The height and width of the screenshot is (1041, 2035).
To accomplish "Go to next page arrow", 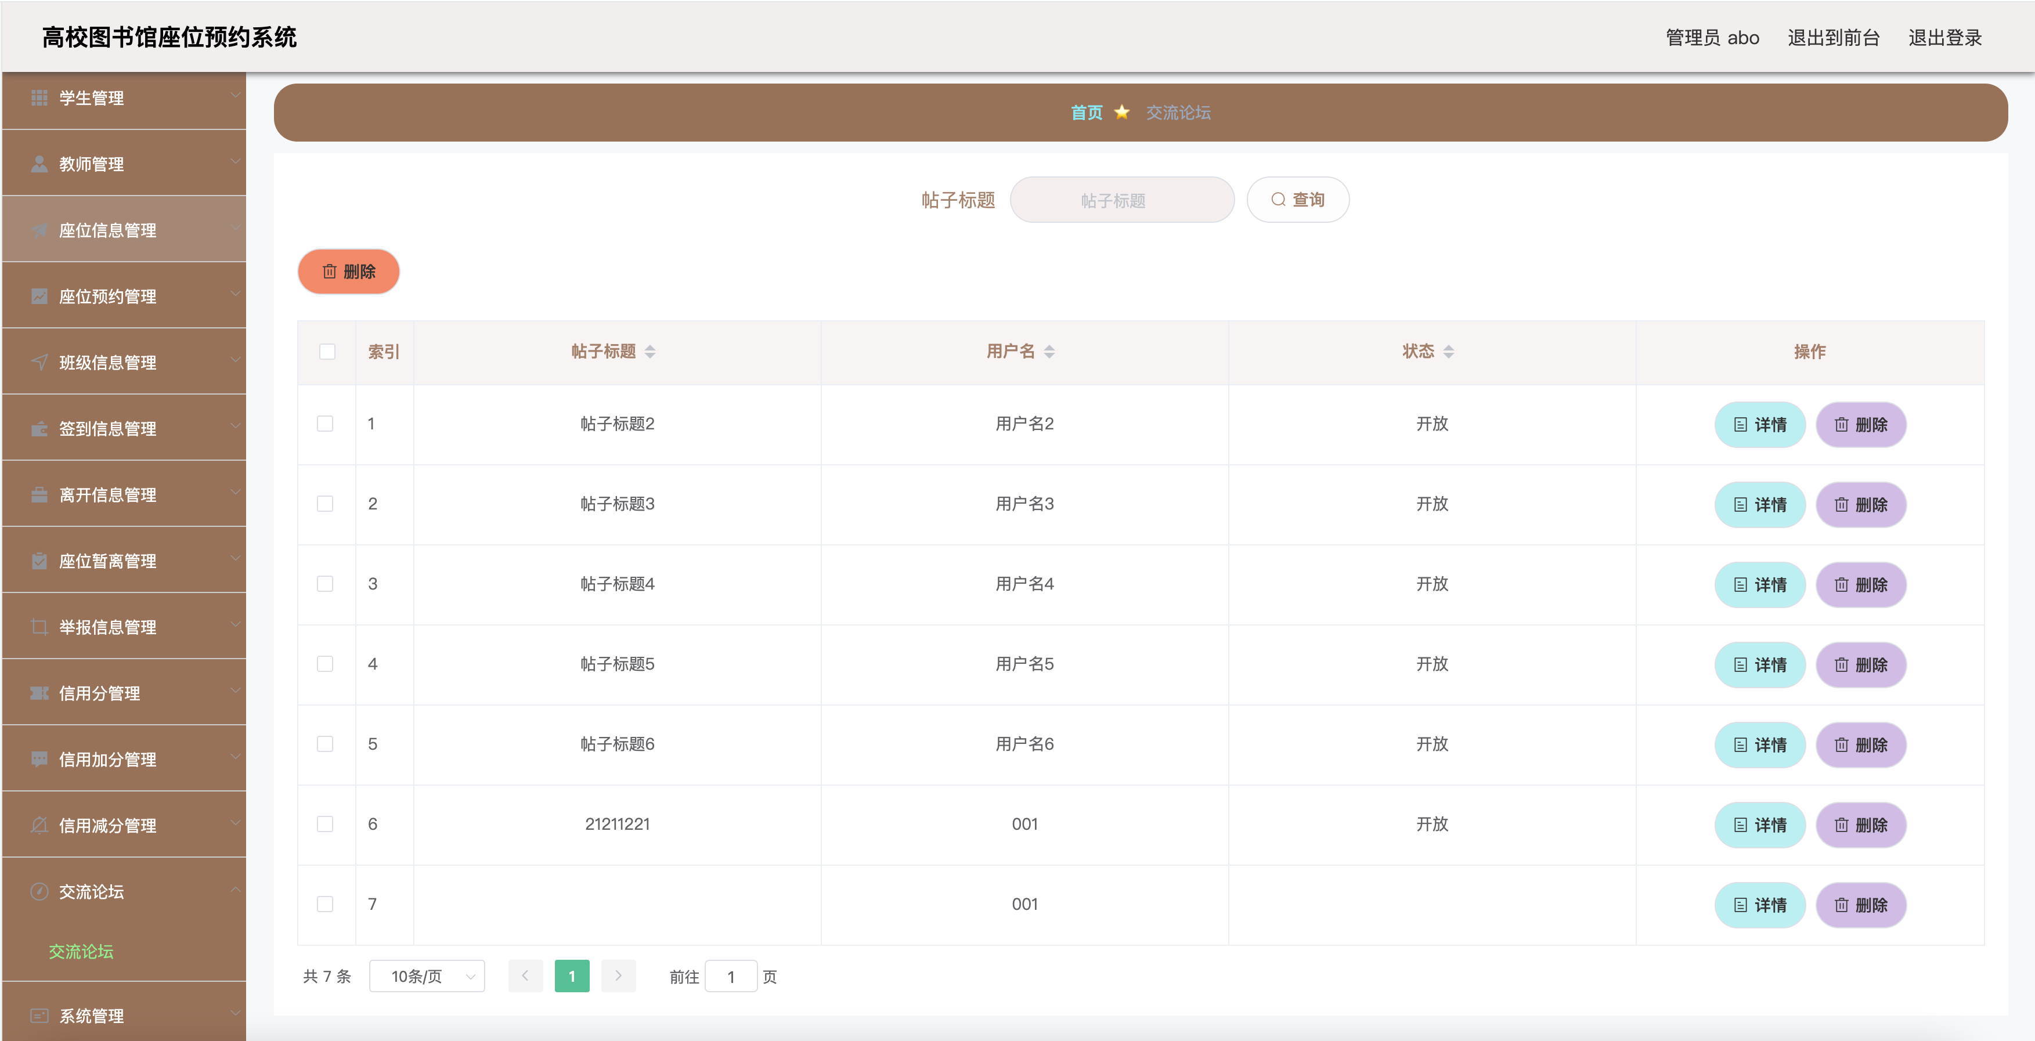I will 619,976.
